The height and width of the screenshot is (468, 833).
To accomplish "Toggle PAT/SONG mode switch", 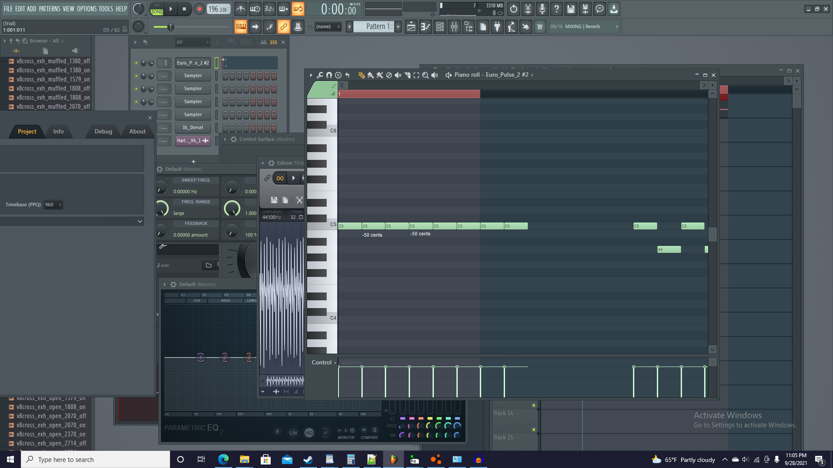I will coord(157,9).
